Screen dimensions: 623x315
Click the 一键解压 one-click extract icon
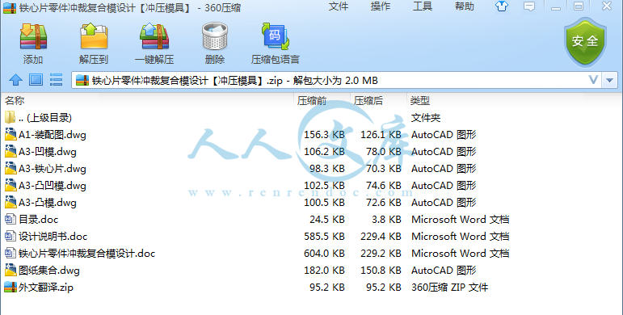tap(154, 37)
